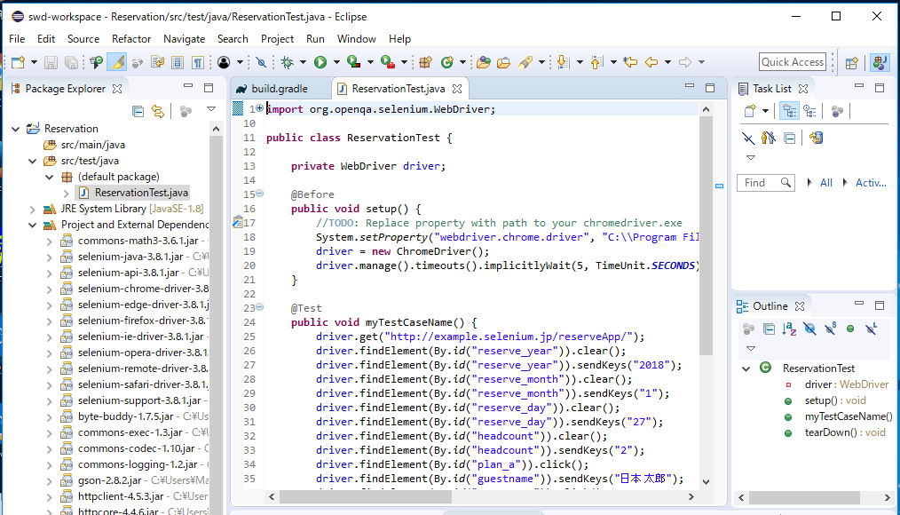Click the Coverage run icon
This screenshot has height=515, width=900.
[354, 62]
